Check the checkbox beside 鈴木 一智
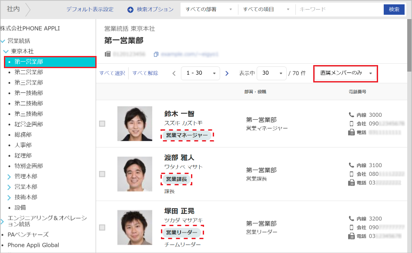 [102, 124]
